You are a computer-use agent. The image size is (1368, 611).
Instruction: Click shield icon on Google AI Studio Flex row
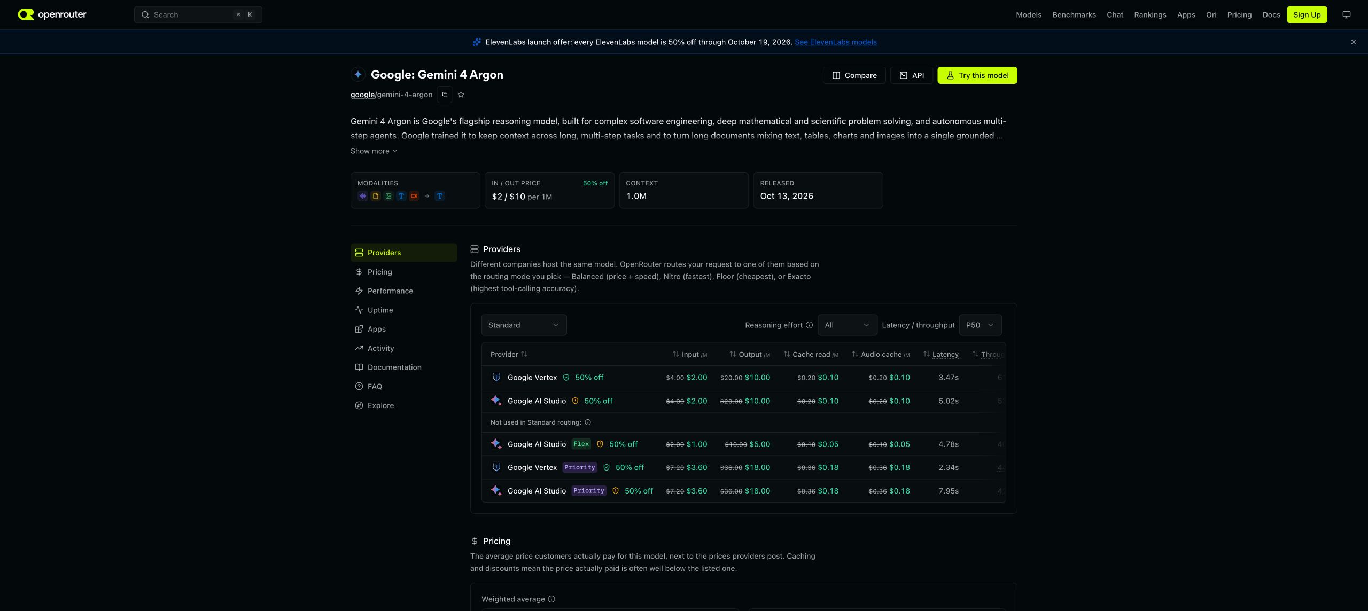click(600, 444)
